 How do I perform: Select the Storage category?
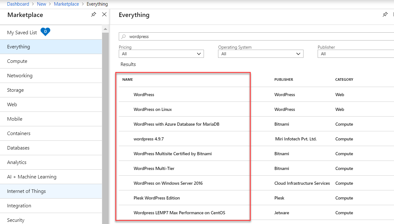click(x=51, y=90)
